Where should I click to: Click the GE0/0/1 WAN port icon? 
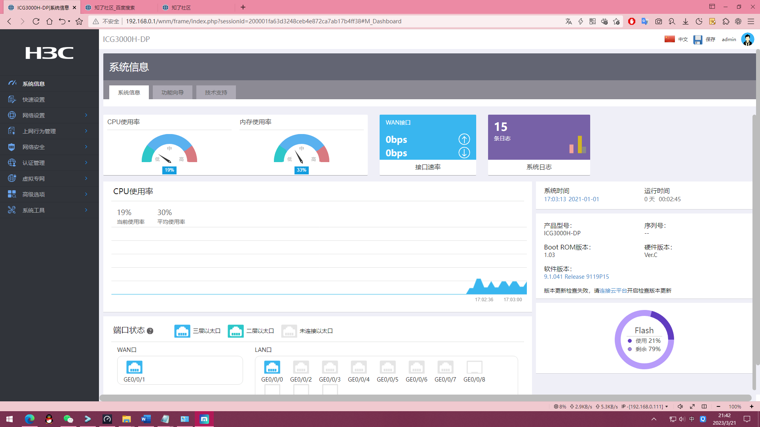[x=134, y=367]
